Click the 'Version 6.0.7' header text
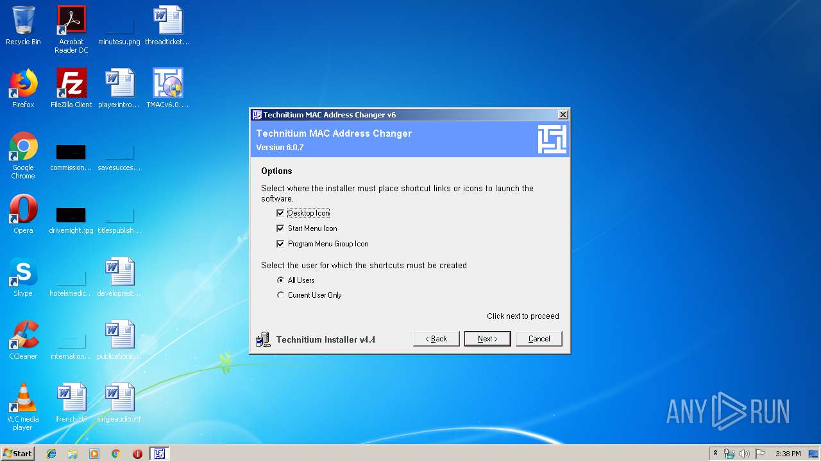Image resolution: width=821 pixels, height=462 pixels. [x=280, y=148]
